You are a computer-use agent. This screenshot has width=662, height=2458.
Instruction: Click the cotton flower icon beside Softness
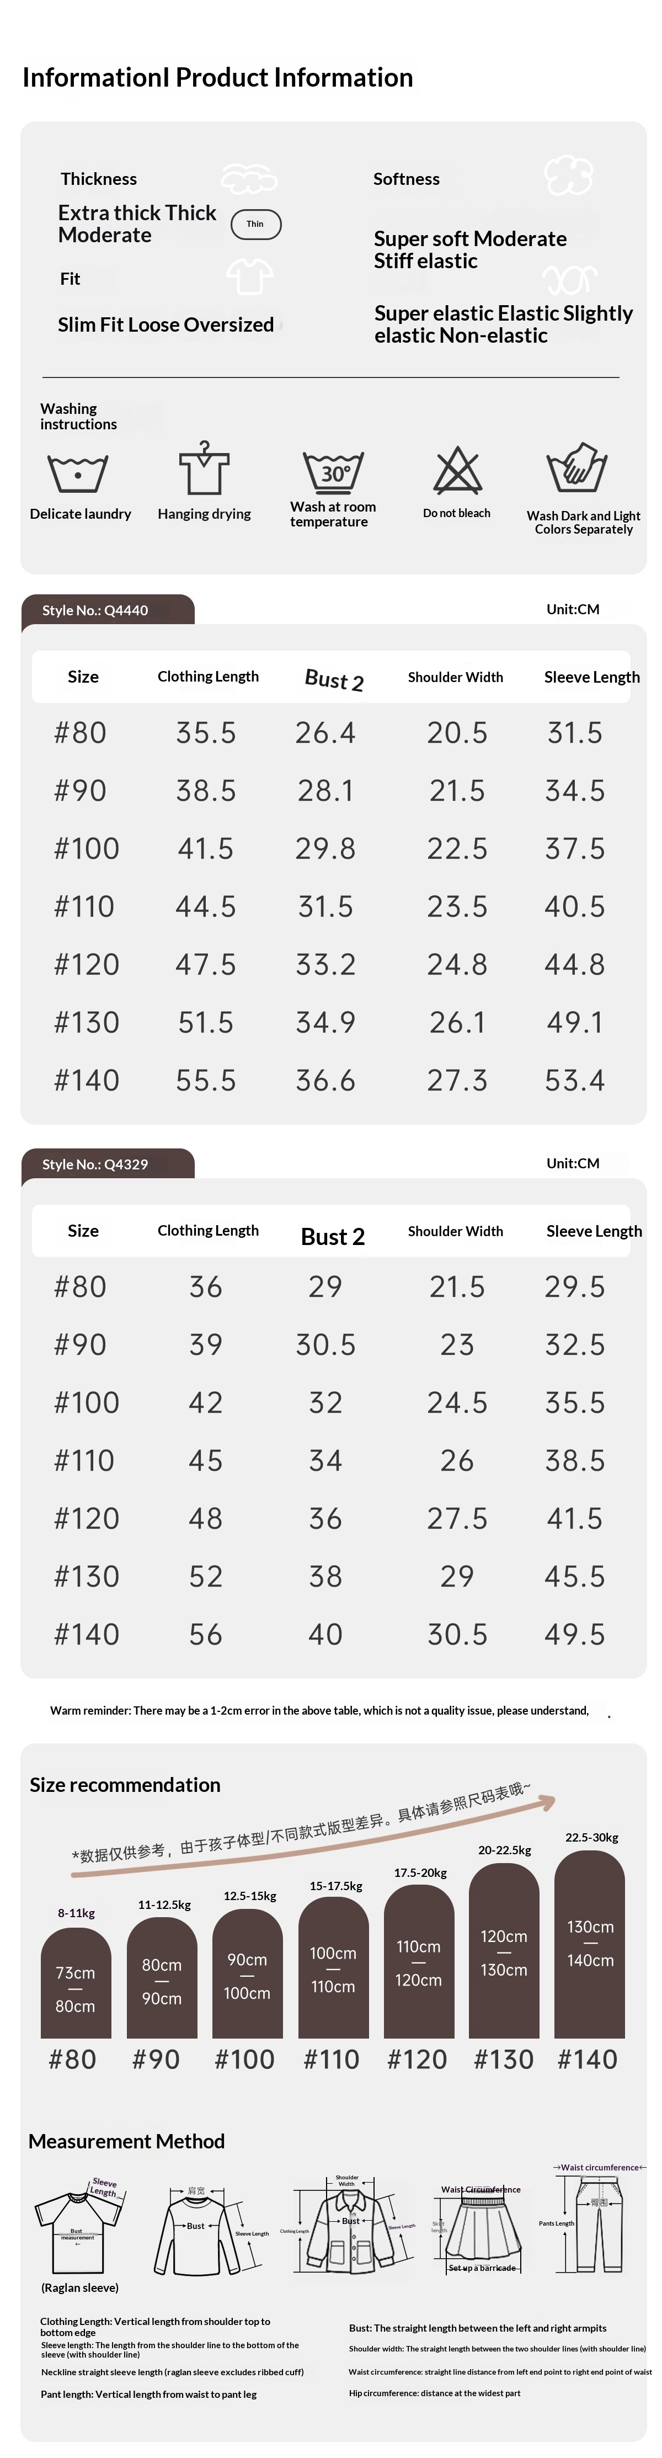coord(569,175)
